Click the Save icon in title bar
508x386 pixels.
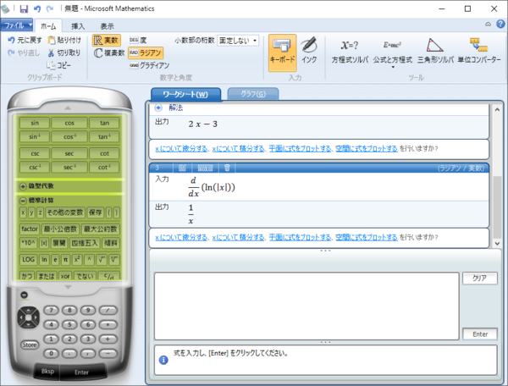coord(24,8)
